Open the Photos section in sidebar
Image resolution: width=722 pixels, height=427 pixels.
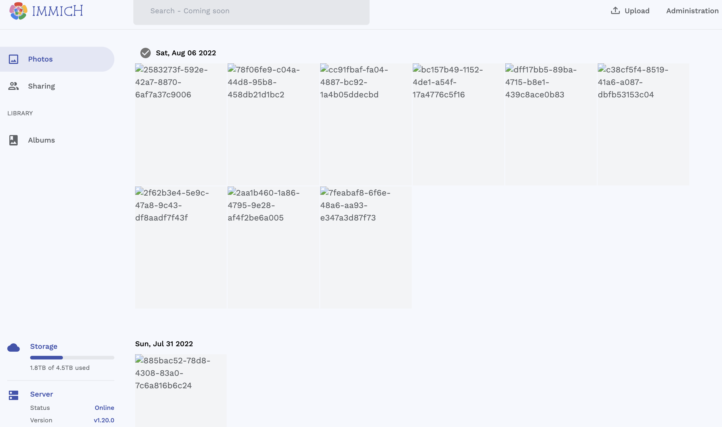coord(40,59)
